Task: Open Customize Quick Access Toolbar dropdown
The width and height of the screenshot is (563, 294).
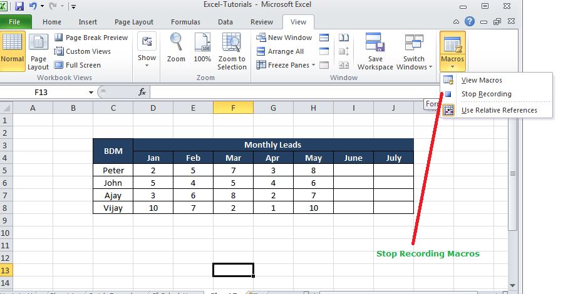Action: pos(73,6)
